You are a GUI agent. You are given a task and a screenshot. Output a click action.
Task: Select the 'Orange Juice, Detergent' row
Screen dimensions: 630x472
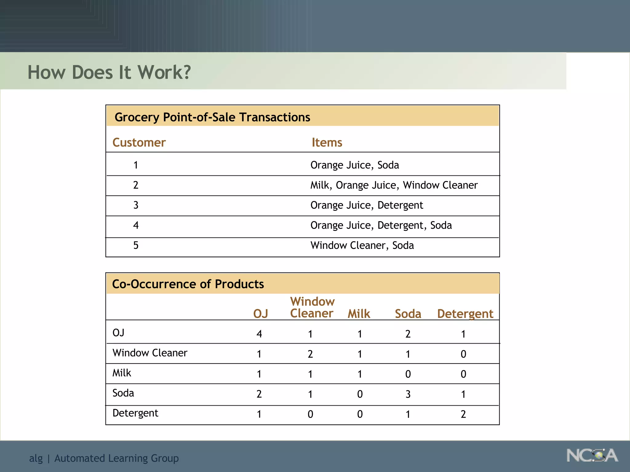point(367,205)
